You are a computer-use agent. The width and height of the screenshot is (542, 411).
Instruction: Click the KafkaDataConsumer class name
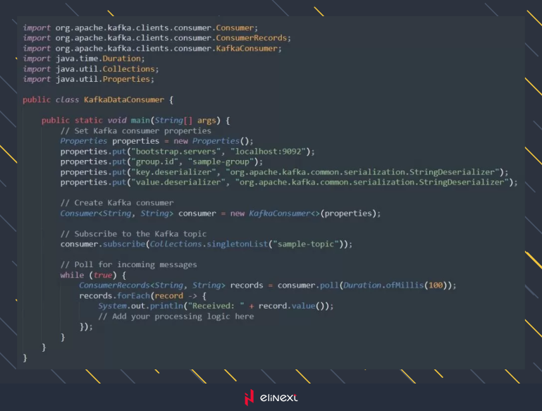click(x=123, y=100)
